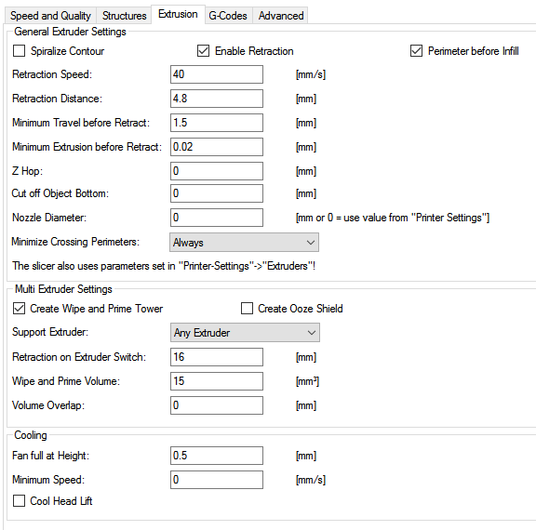Focus the Volume Overlap input
This screenshot has width=536, height=530.
pyautogui.click(x=217, y=405)
